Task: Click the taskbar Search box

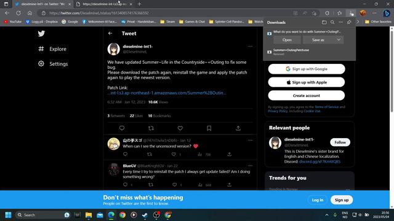Action: point(42,215)
